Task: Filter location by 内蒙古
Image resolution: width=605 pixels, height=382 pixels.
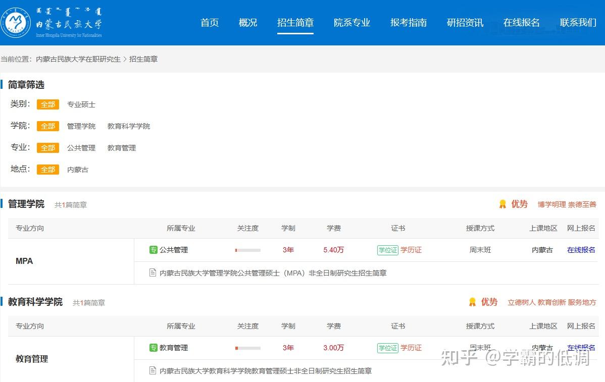Action: [78, 170]
